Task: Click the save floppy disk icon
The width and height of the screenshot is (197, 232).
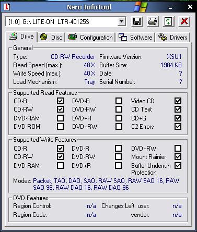Action: click(x=137, y=21)
